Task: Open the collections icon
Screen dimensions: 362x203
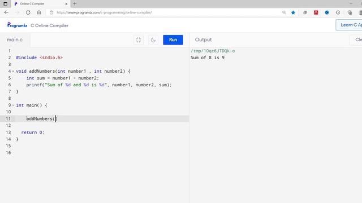Action: [350, 12]
